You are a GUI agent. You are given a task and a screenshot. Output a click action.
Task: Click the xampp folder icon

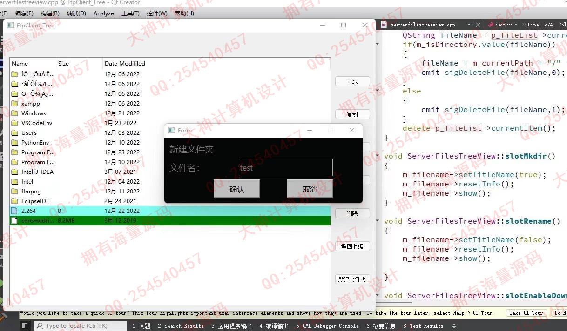[x=14, y=104]
